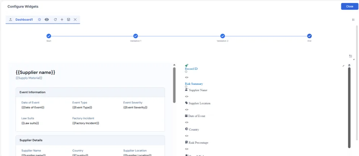The height and width of the screenshot is (156, 359).
Task: Click the code brackets below Record ID
Action: pyautogui.click(x=187, y=77)
